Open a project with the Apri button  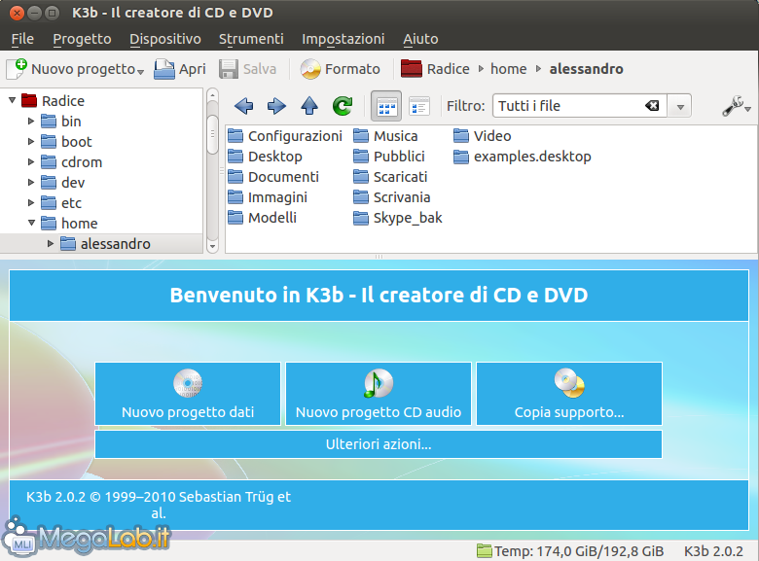click(x=180, y=69)
